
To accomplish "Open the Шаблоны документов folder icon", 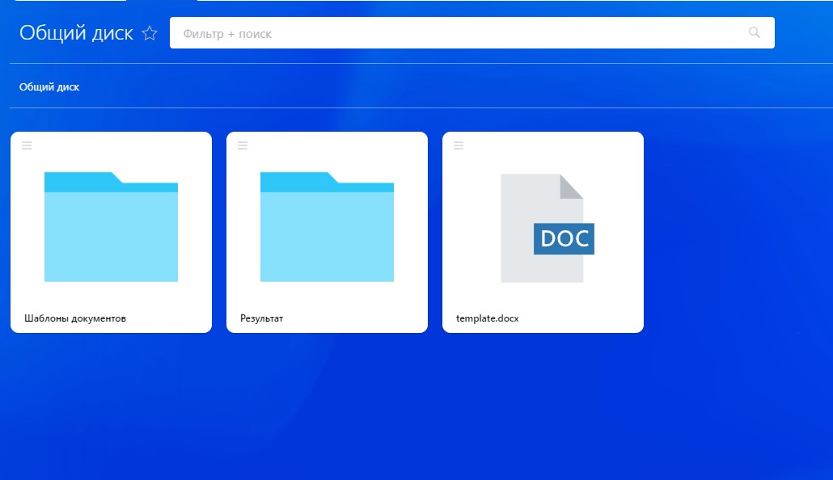I will click(111, 234).
